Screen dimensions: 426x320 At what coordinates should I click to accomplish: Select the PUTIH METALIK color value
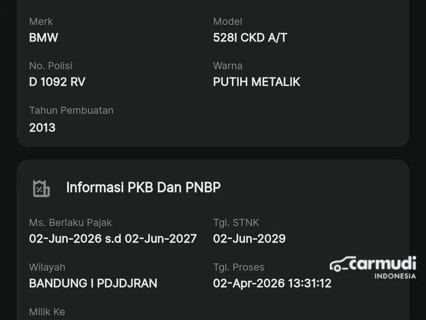pyautogui.click(x=256, y=82)
